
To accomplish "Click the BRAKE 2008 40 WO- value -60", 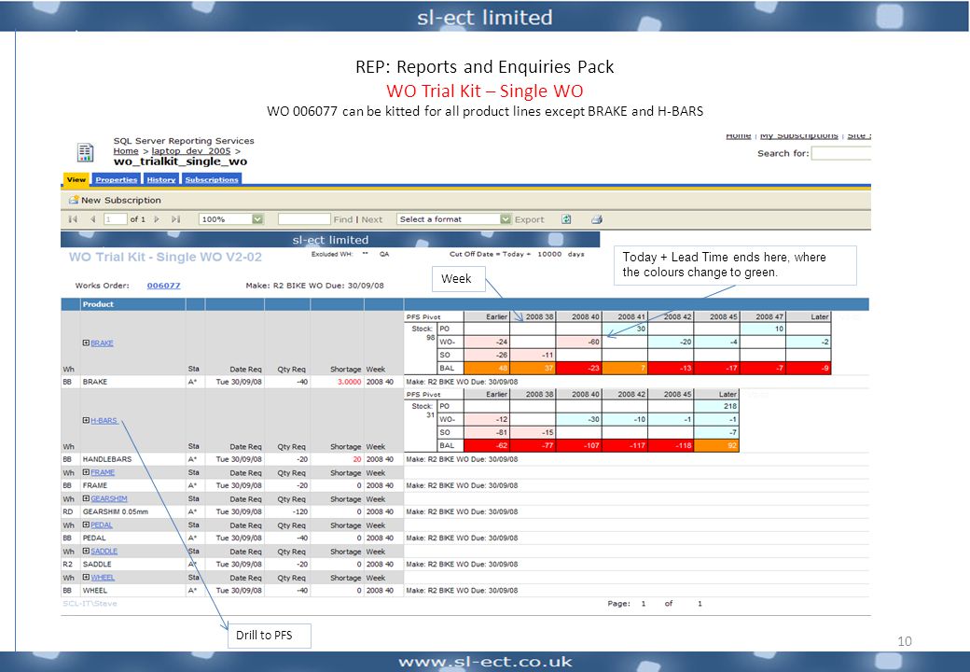I will 578,342.
